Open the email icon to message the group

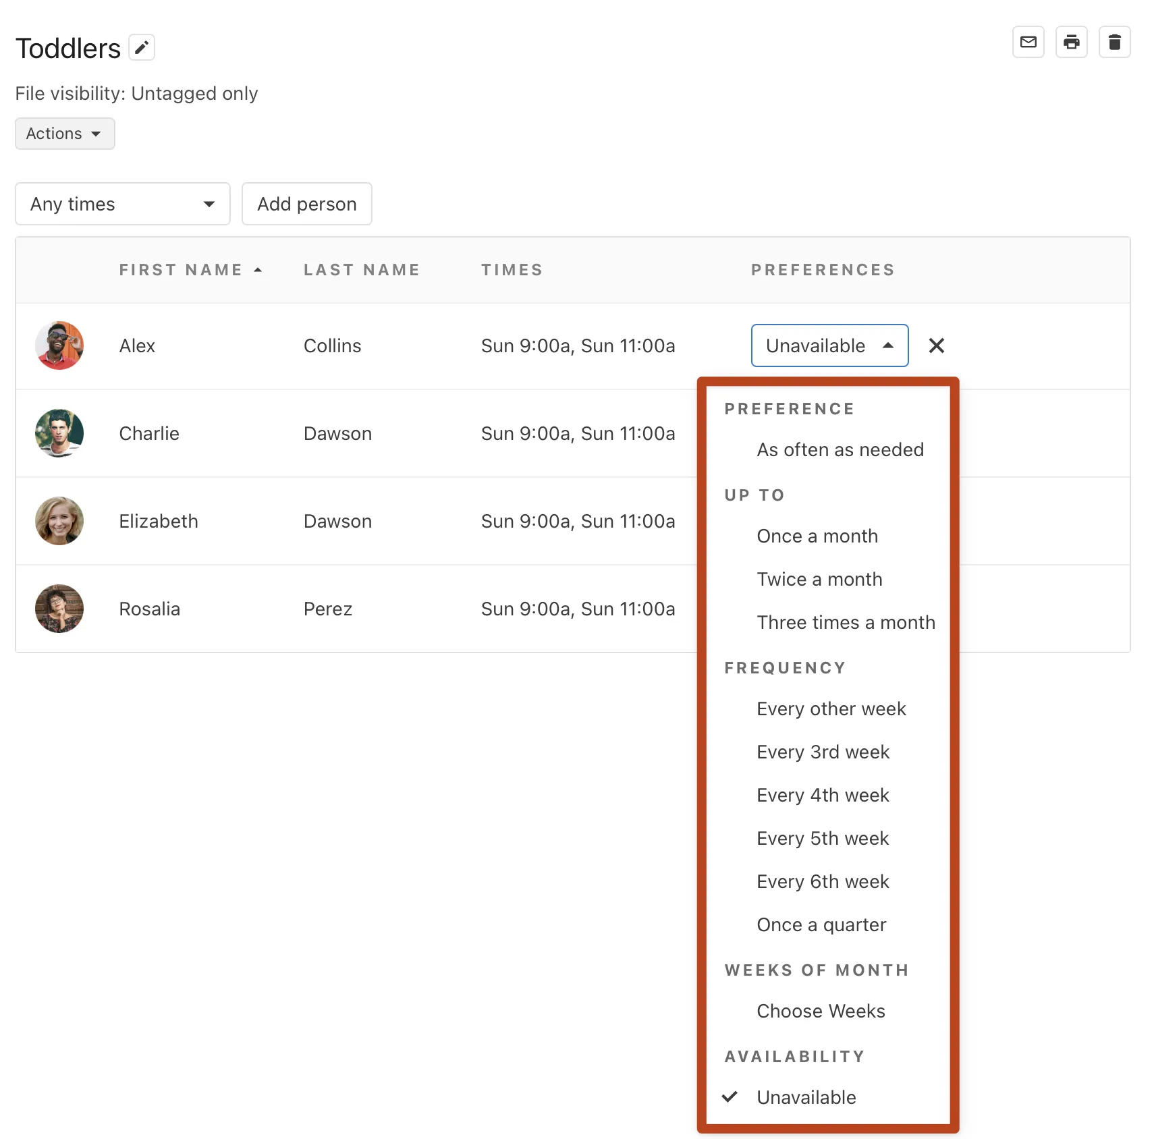[1028, 42]
